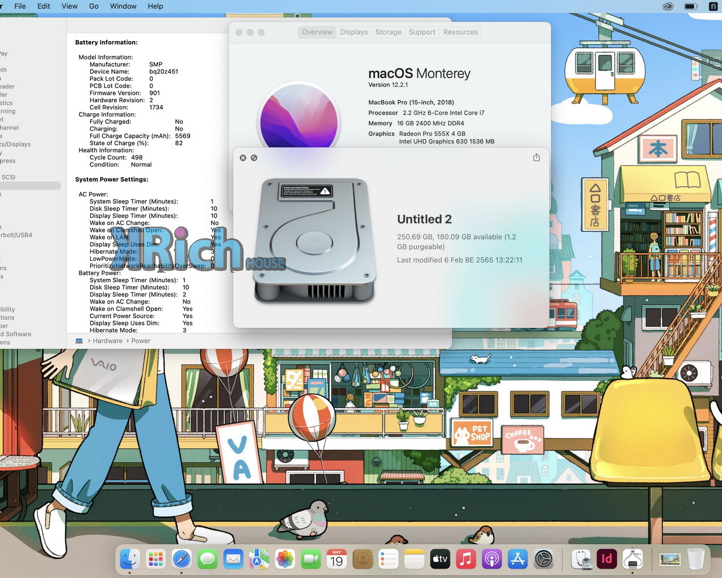Open Finder from the Dock
Screen dimensions: 722x578
pos(130,559)
